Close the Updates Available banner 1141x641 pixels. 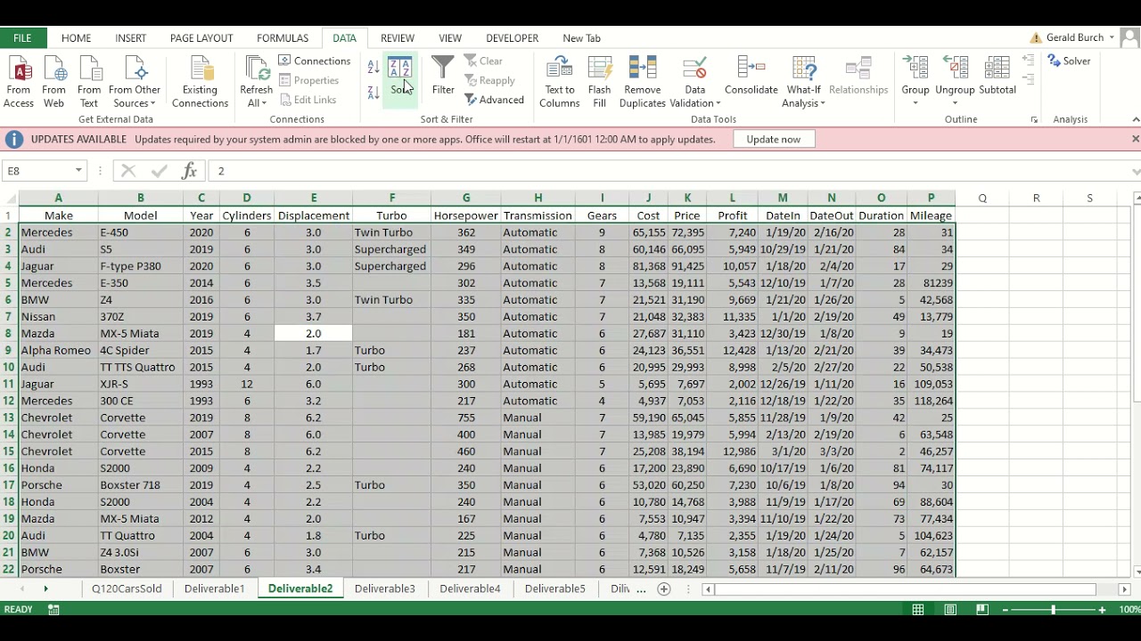tap(1135, 139)
